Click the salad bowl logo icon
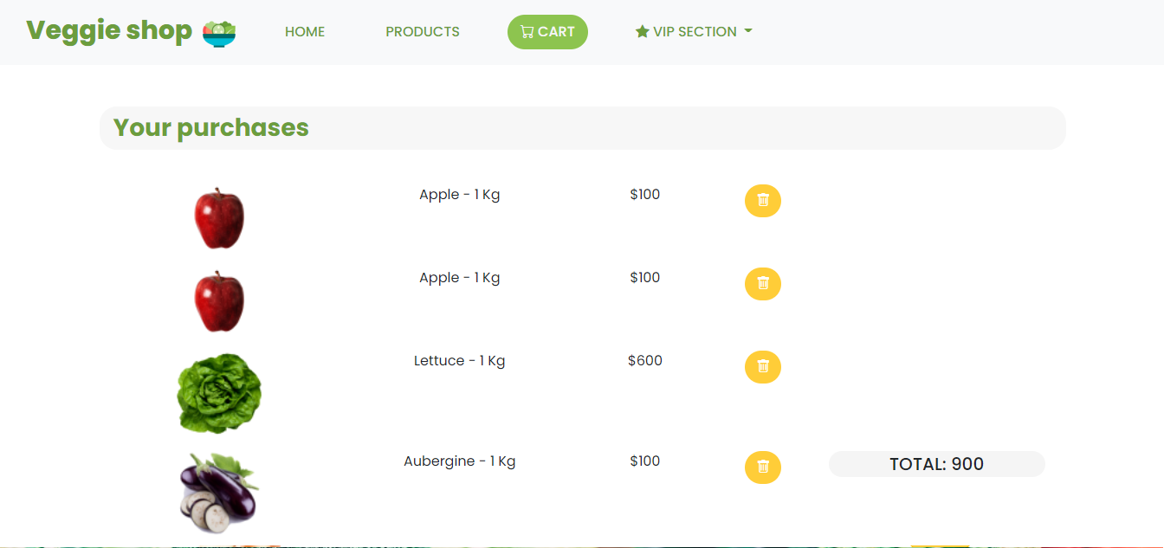The image size is (1164, 548). pos(219,33)
